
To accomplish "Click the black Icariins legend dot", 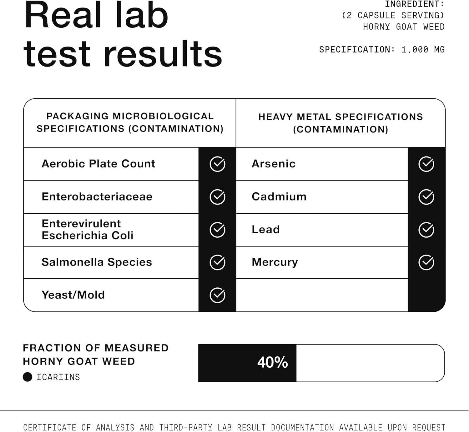I will 28,377.
